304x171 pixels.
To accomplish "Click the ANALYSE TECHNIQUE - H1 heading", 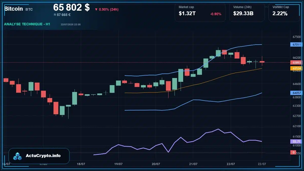I will [27, 24].
